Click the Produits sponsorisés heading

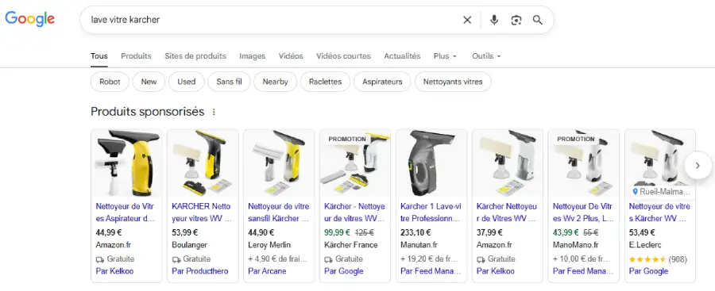(147, 112)
